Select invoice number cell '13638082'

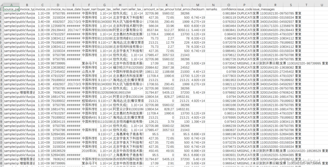click(x=58, y=67)
